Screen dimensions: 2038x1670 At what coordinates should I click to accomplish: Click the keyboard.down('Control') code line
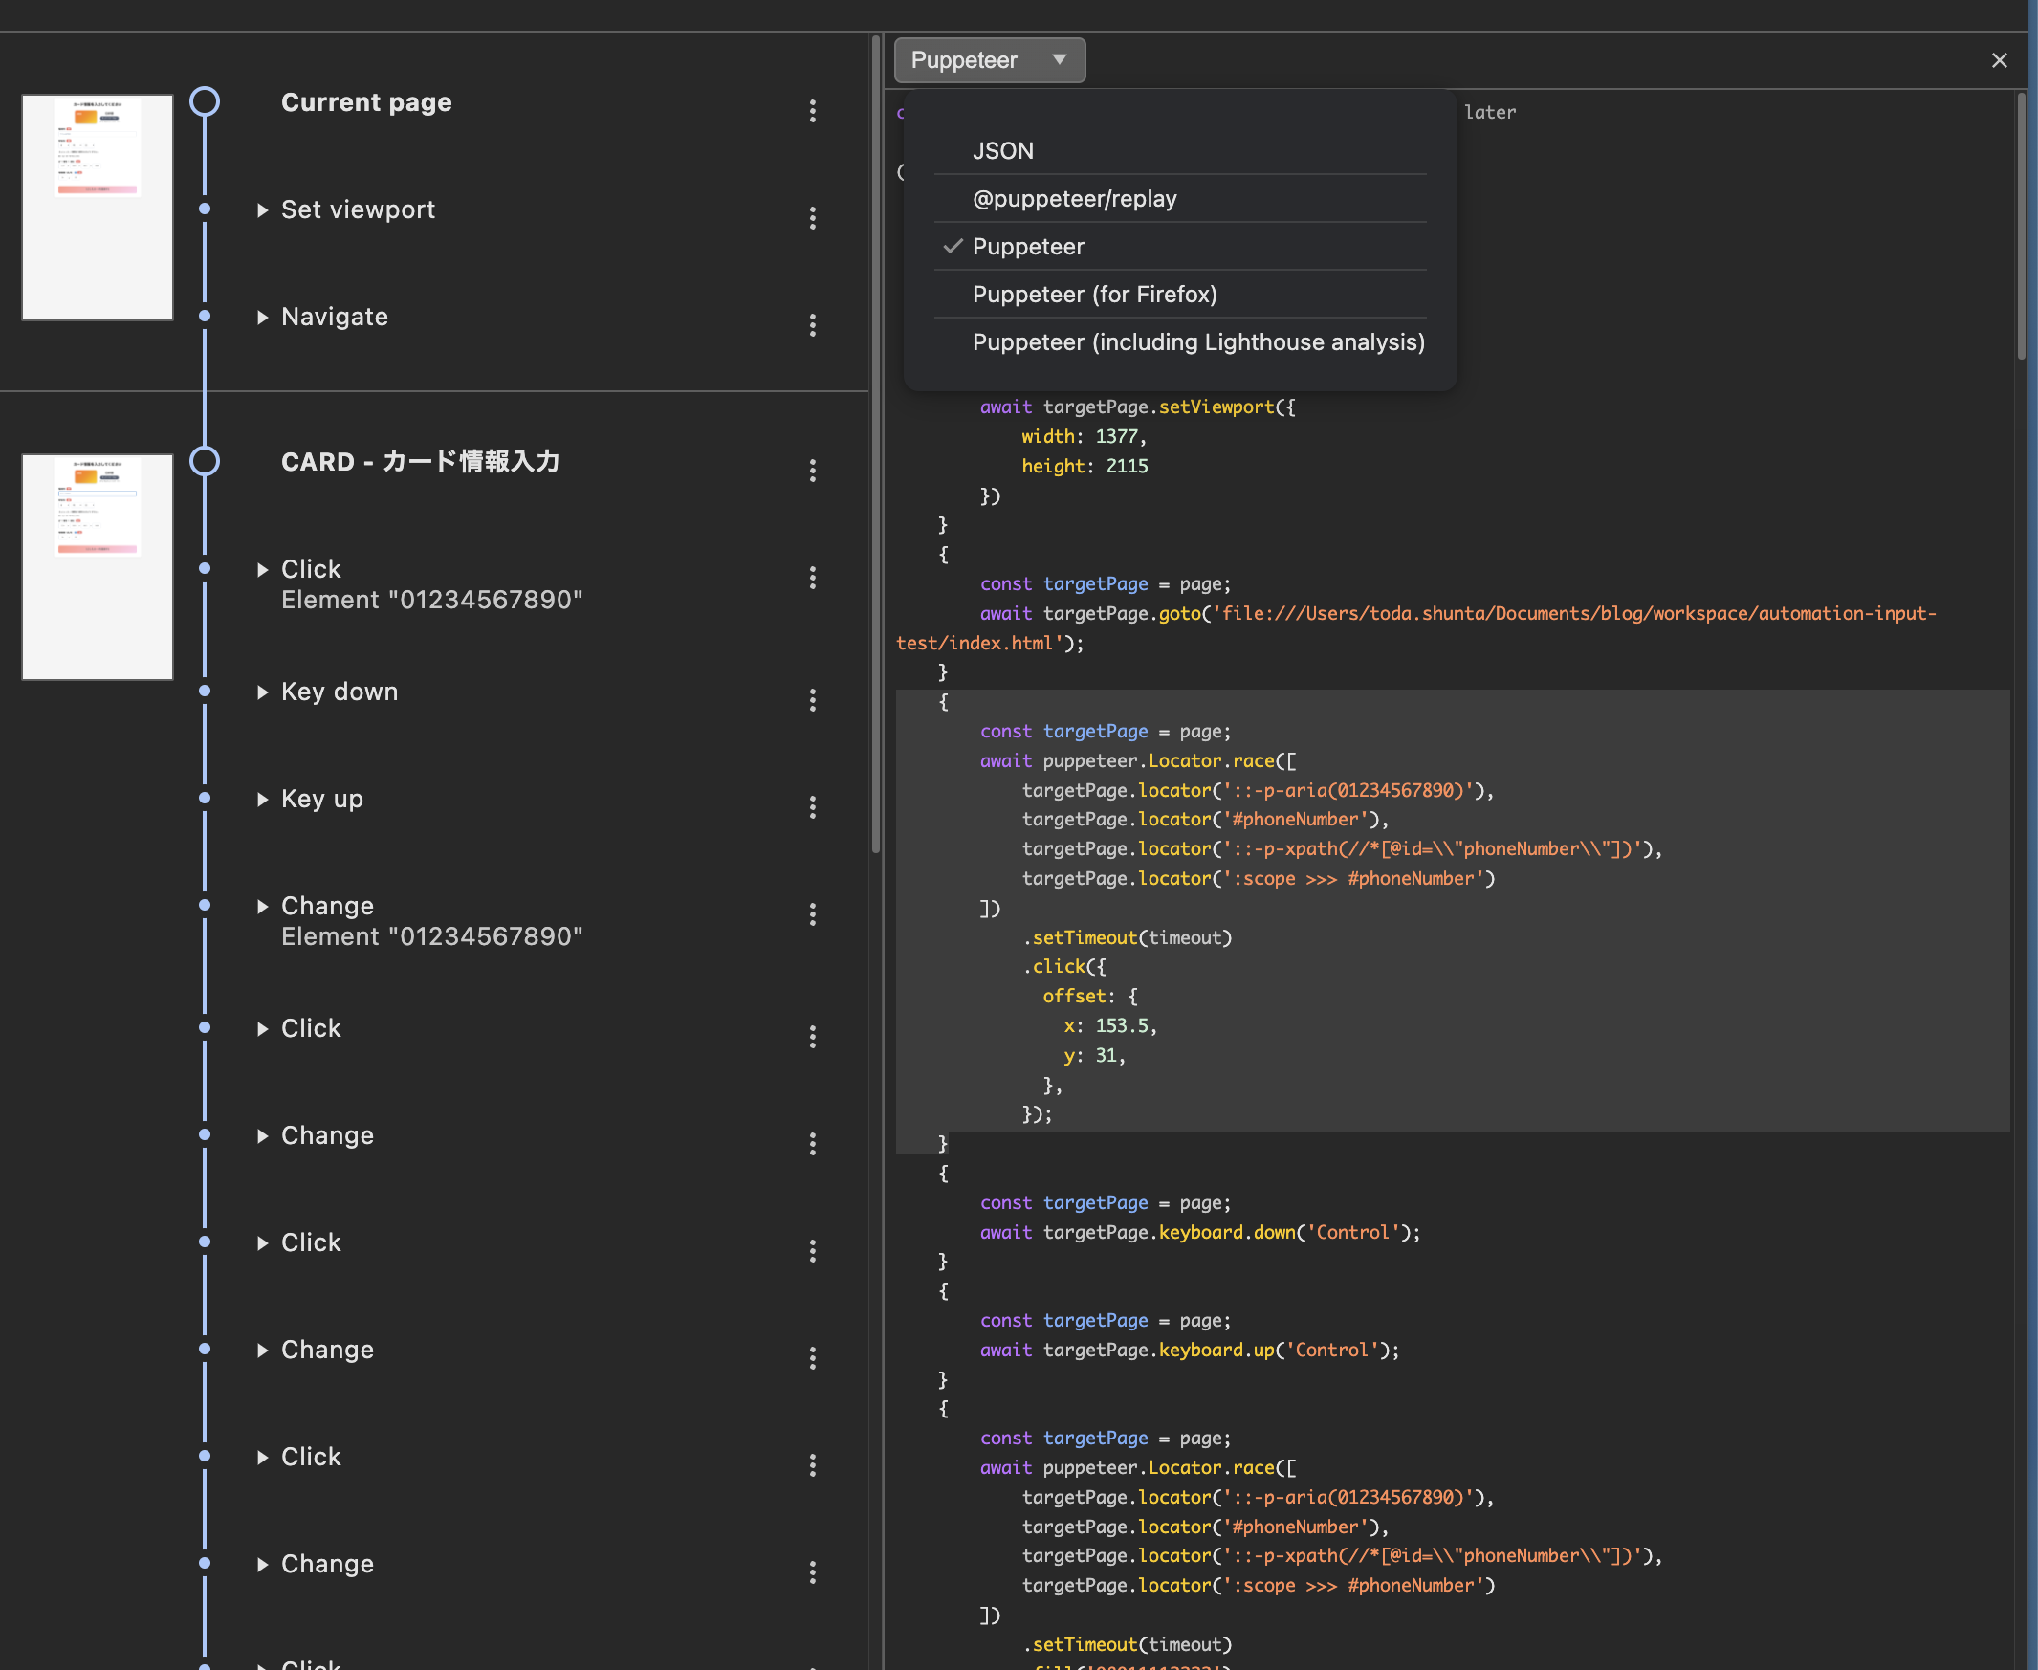point(1199,1232)
